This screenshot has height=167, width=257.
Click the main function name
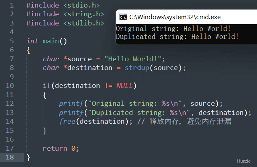51,41
